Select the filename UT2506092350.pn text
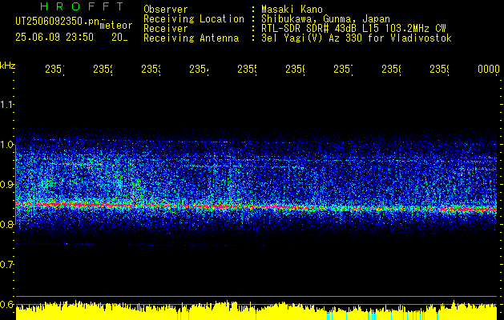This screenshot has height=320, width=504. click(x=58, y=21)
